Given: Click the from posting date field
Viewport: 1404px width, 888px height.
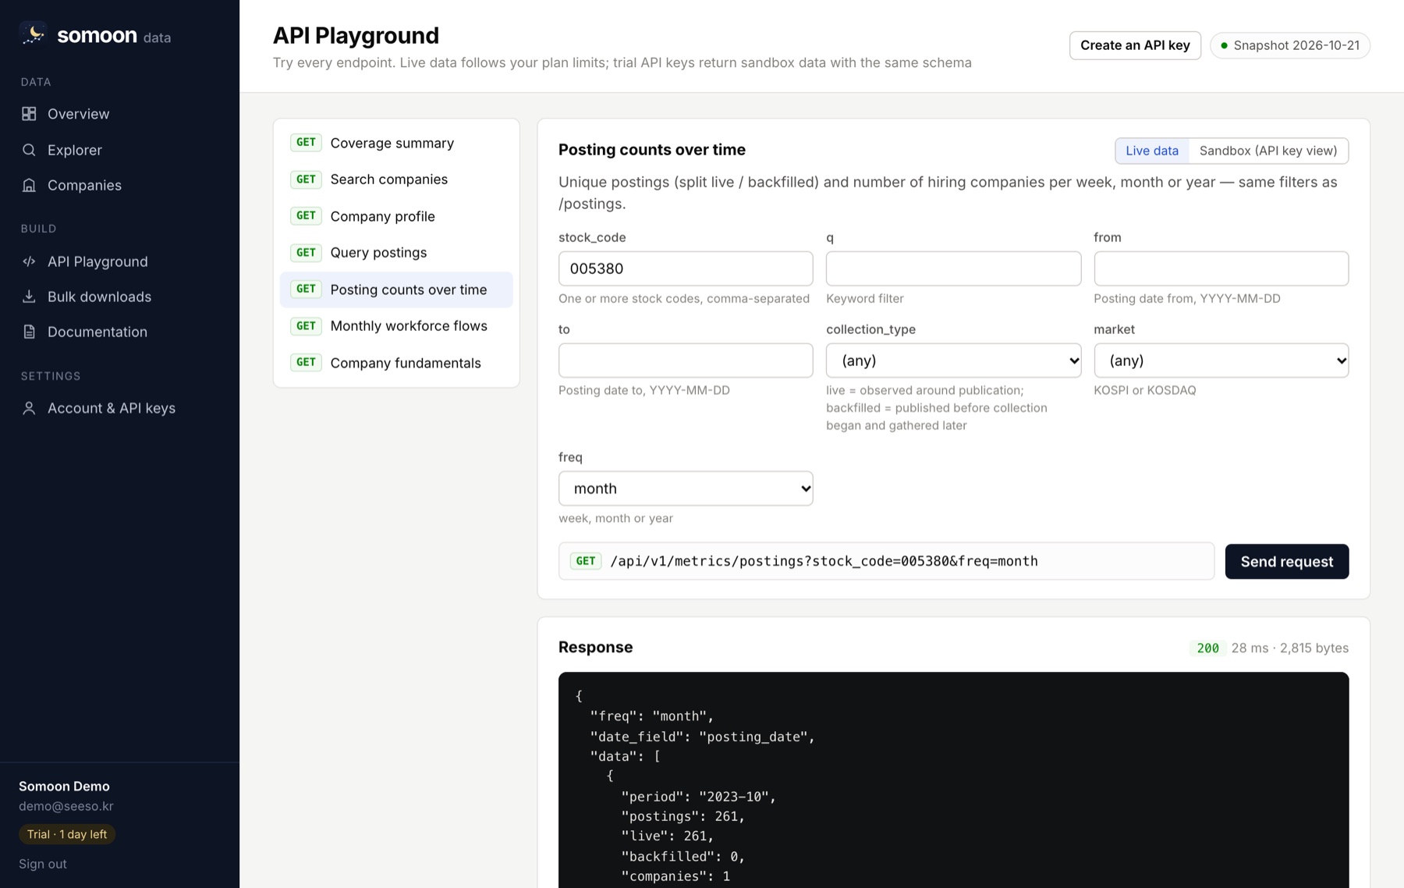Looking at the screenshot, I should click(1221, 268).
